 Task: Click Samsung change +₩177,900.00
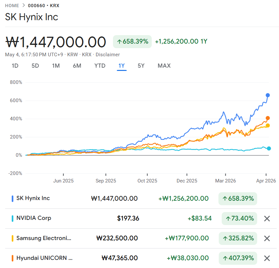pos(187,238)
